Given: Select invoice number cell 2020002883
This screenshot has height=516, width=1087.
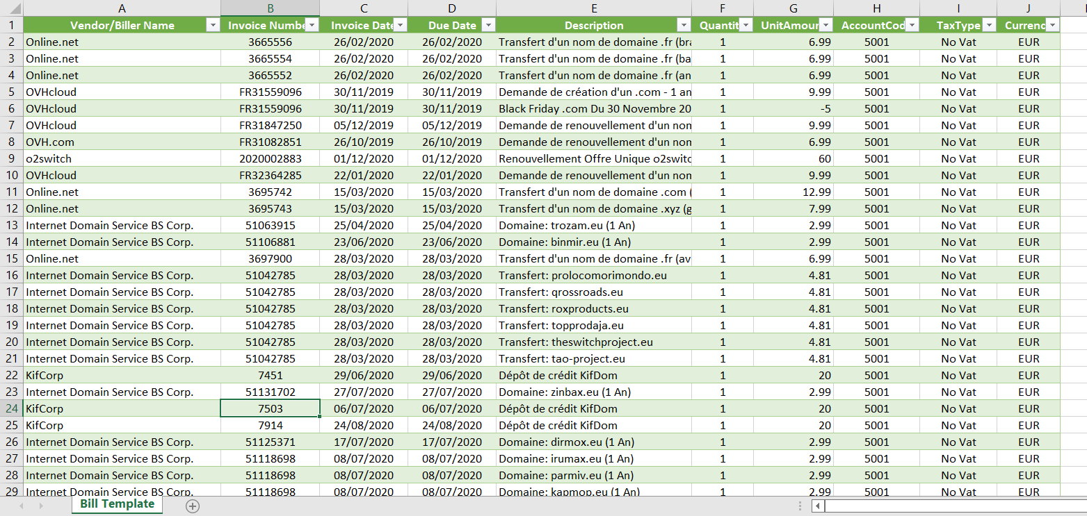Looking at the screenshot, I should pos(271,158).
